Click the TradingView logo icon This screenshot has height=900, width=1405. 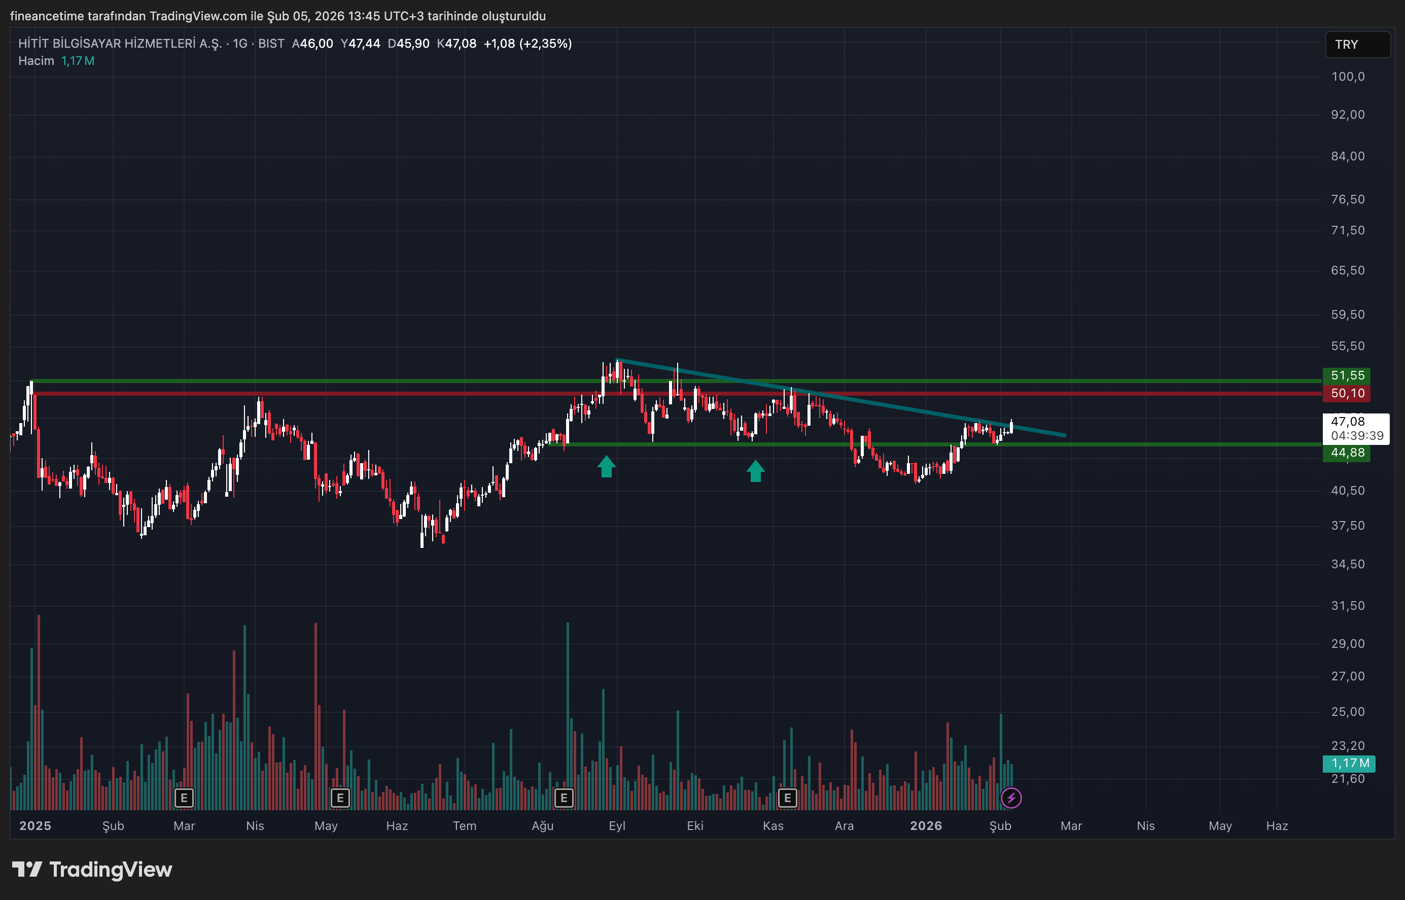[x=27, y=870]
